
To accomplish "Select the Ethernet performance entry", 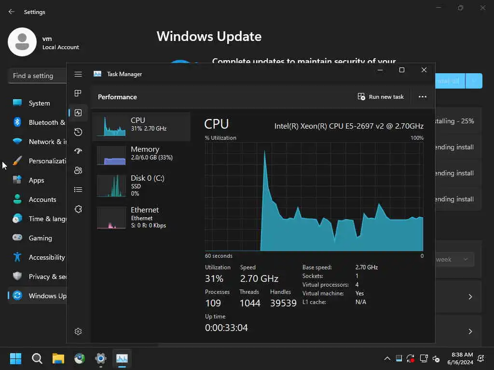I will tap(141, 217).
